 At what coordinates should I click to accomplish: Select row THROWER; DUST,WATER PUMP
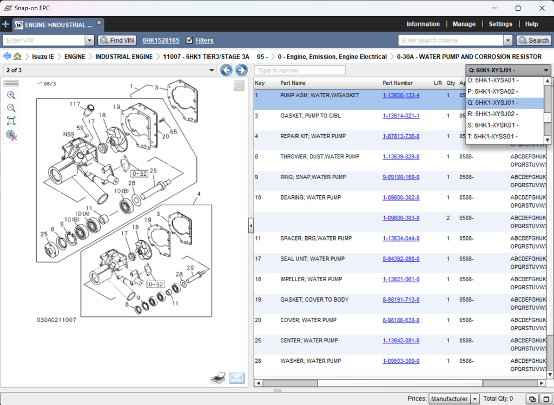tap(400, 161)
